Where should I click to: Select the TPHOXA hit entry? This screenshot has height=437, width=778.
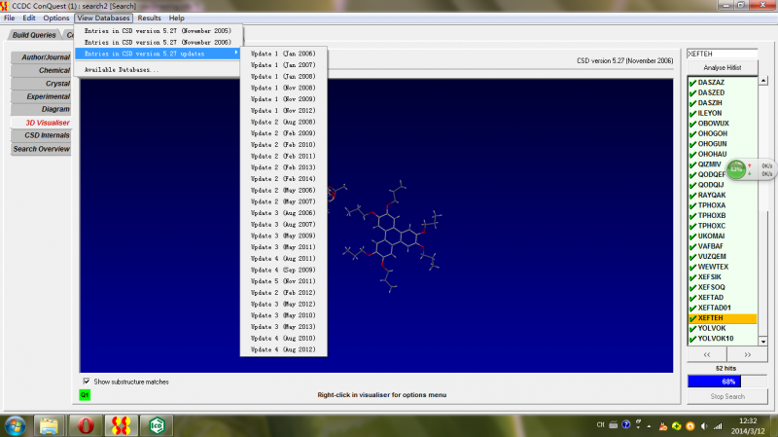tap(712, 205)
